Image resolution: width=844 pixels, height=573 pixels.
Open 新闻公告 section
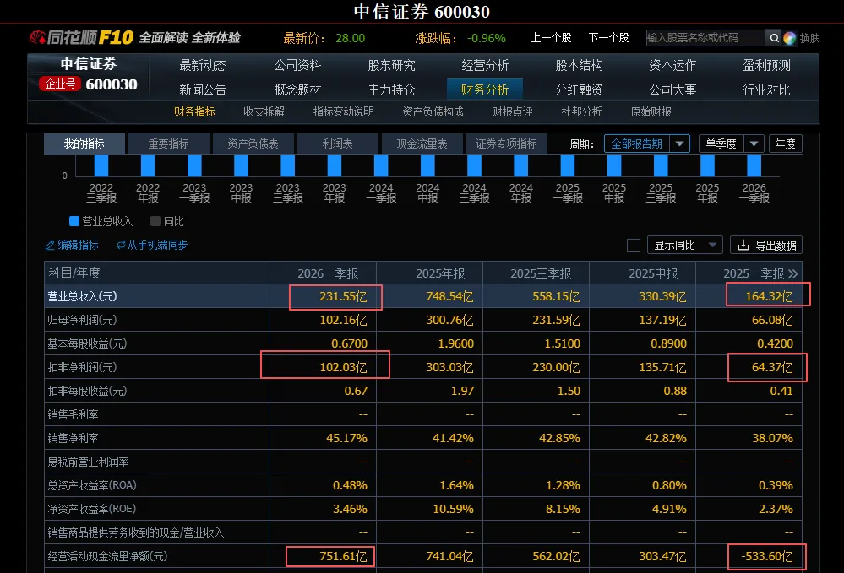[203, 89]
